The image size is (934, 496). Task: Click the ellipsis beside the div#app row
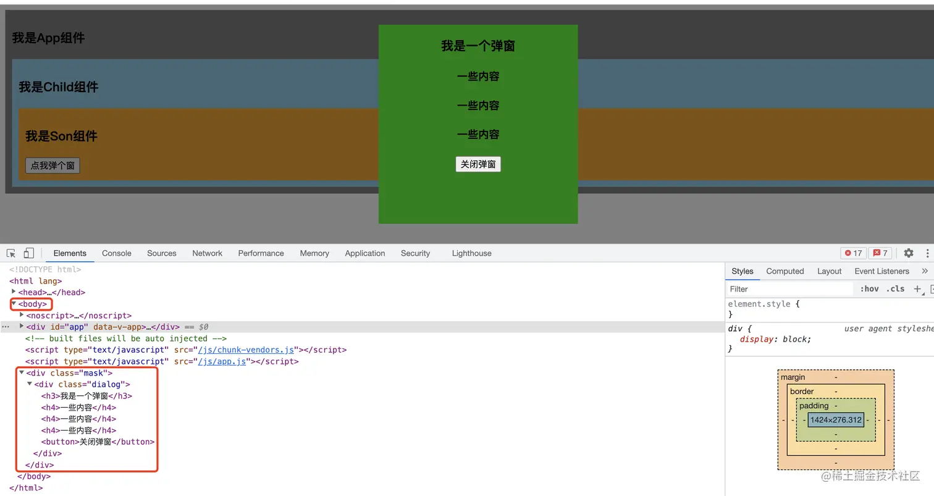click(x=6, y=327)
